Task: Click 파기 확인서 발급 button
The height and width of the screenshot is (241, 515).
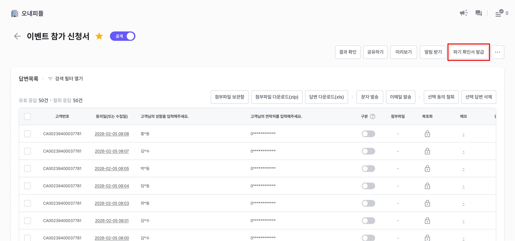Action: [x=469, y=52]
